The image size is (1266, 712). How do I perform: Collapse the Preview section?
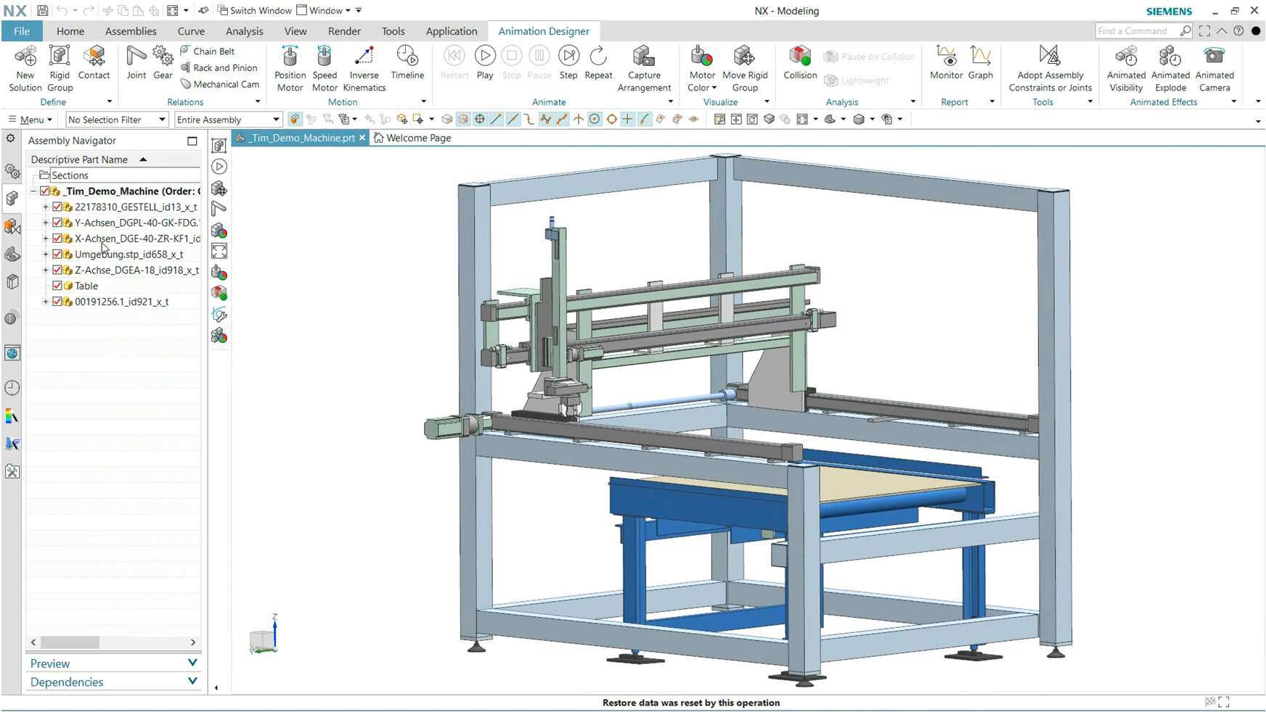coord(192,663)
